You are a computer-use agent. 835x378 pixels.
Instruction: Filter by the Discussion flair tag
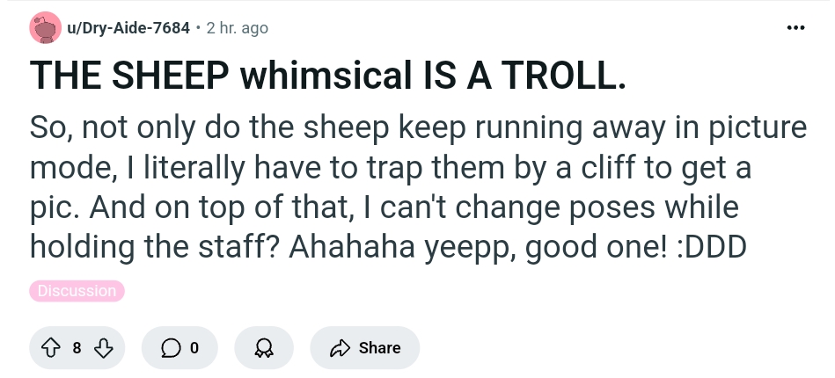click(x=77, y=291)
